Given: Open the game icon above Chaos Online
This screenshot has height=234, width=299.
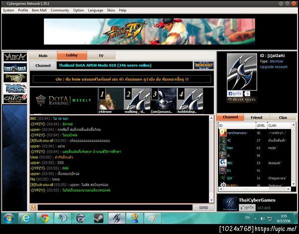Looking at the screenshot, I should (x=15, y=88).
